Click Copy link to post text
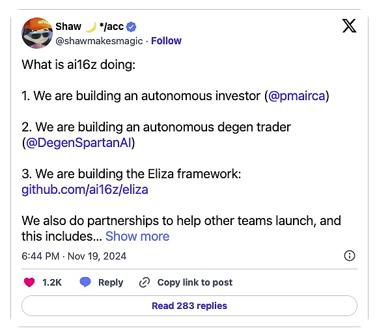 (x=195, y=282)
